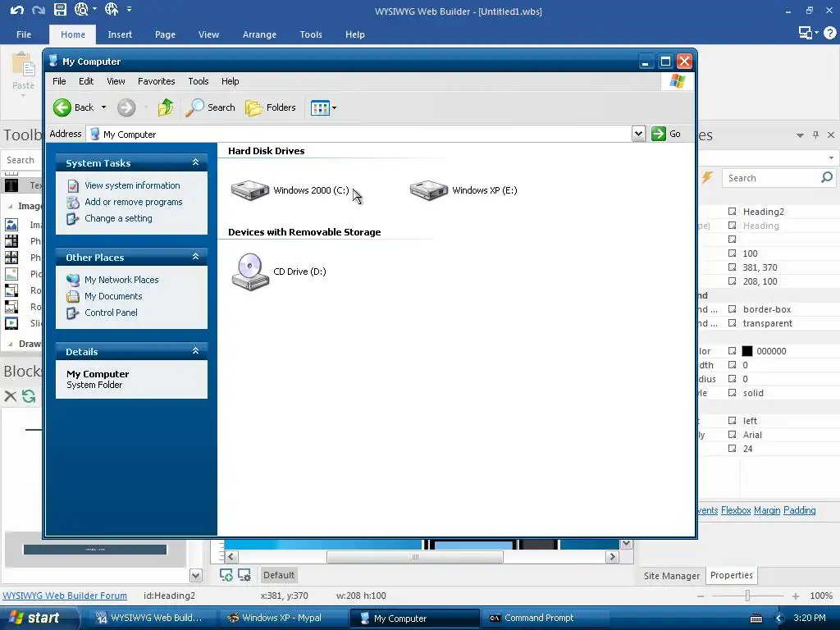The width and height of the screenshot is (840, 630).
Task: Toggle the checkbox next to border-box
Action: (733, 309)
